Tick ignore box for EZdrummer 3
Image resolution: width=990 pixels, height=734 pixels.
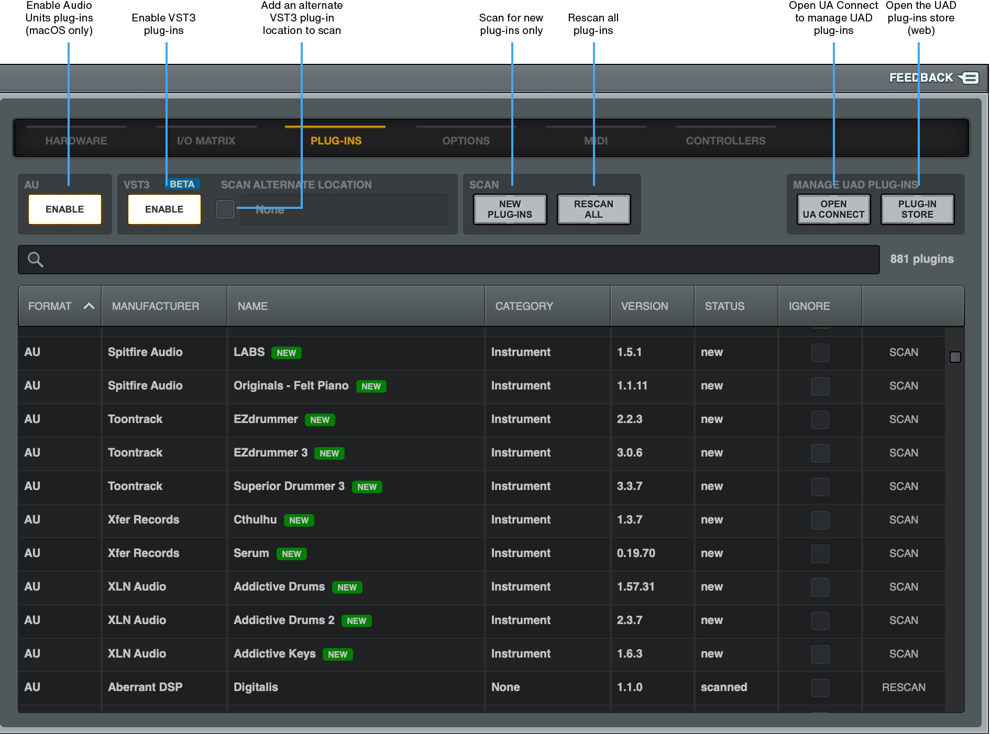[820, 453]
